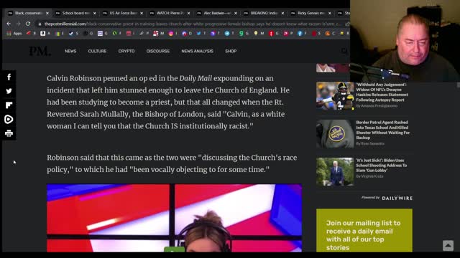Share the article on Facebook
Viewport: 460px width, 258px height.
coord(9,77)
